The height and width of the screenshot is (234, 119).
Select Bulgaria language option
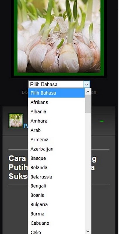point(56,204)
